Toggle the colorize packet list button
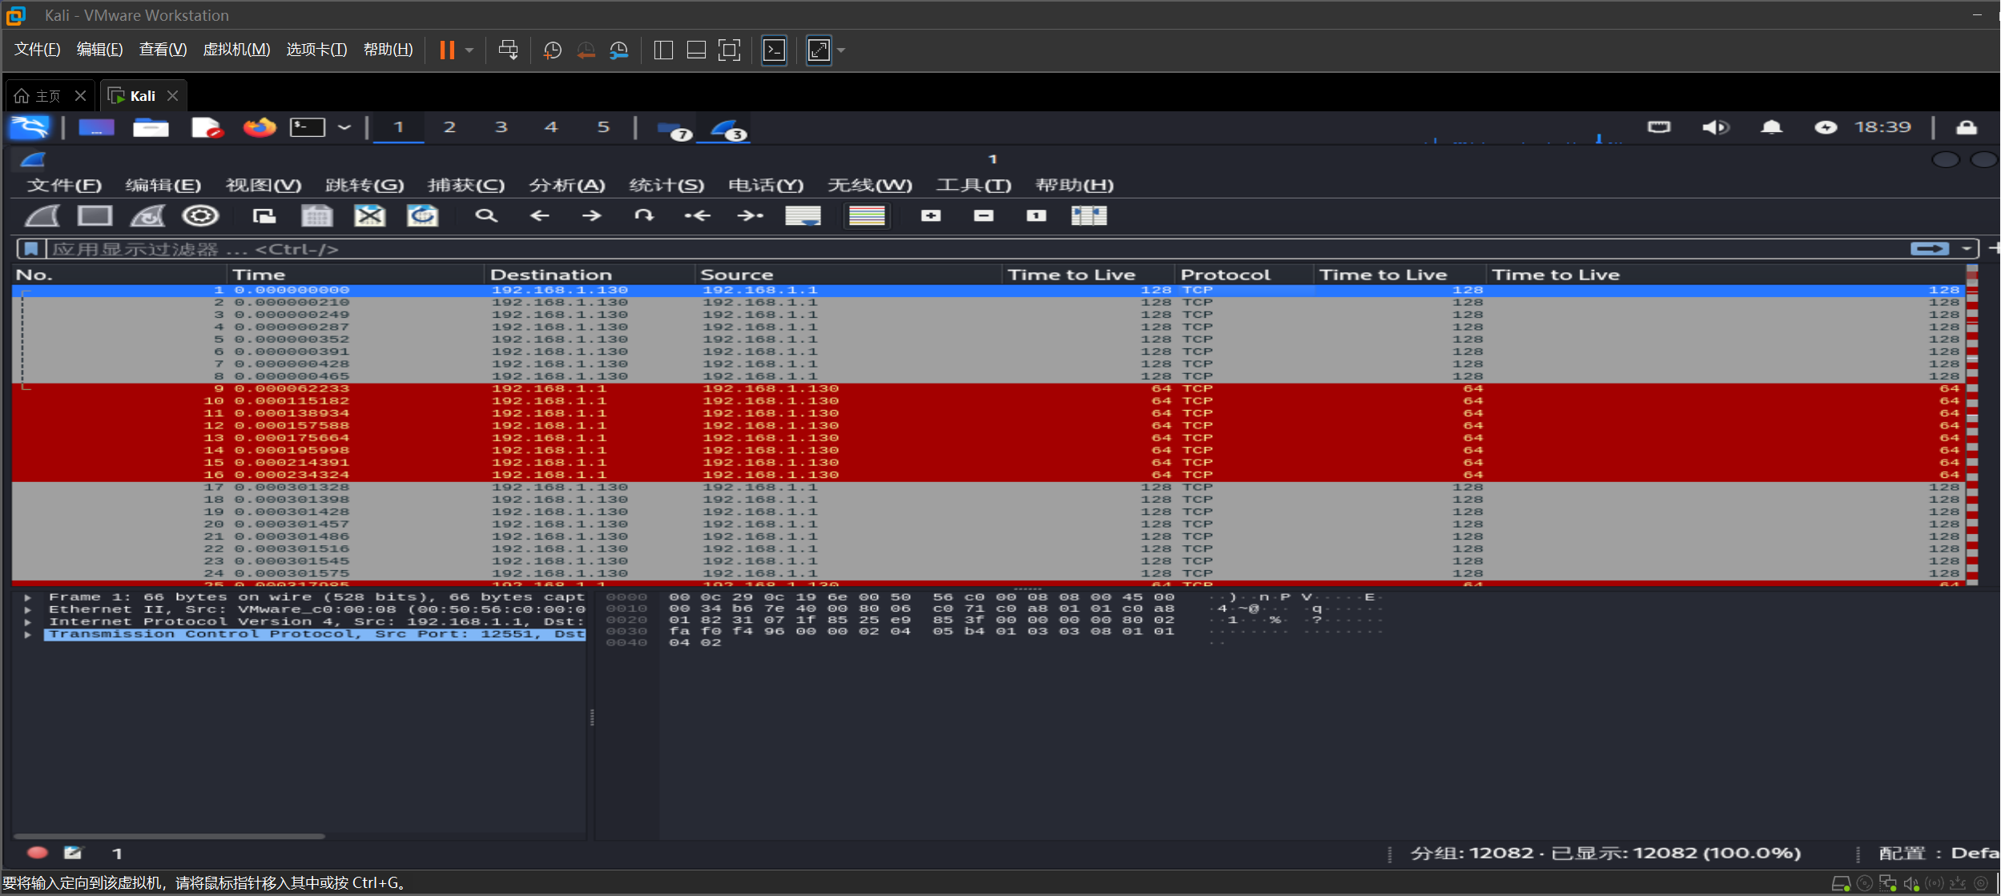2001x896 pixels. coord(867,216)
